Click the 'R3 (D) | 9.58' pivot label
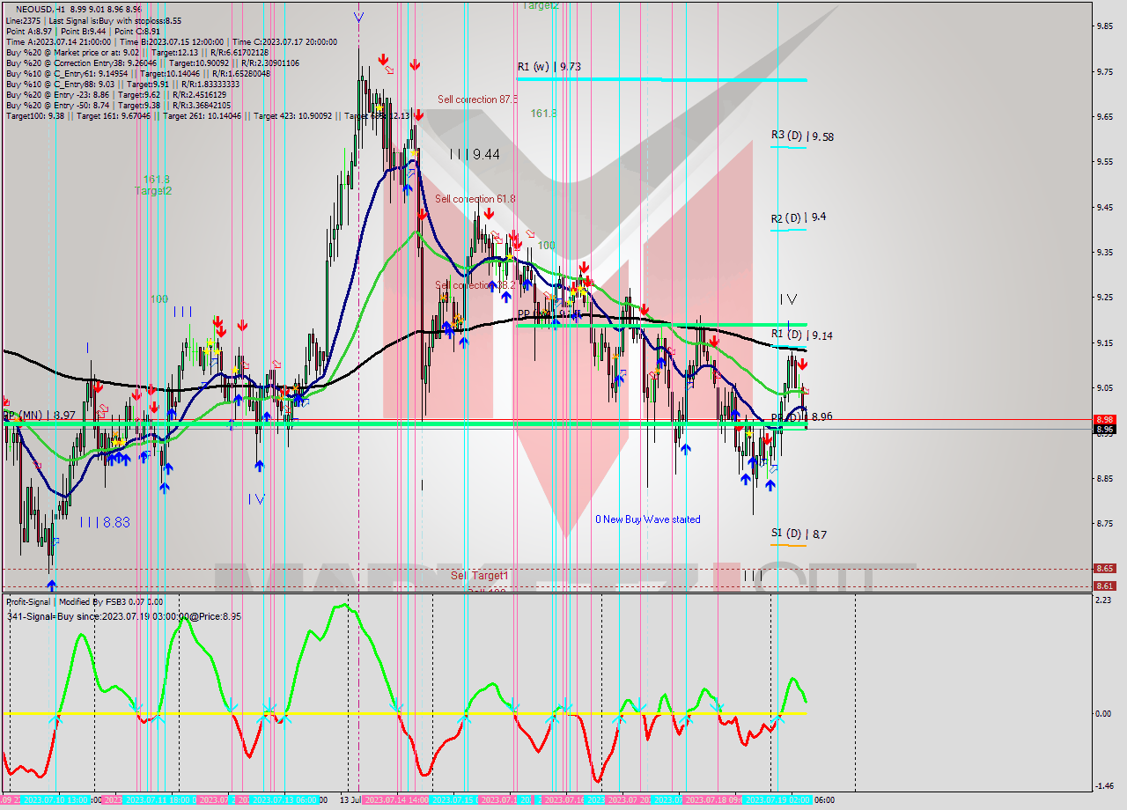This screenshot has height=810, width=1127. (802, 136)
